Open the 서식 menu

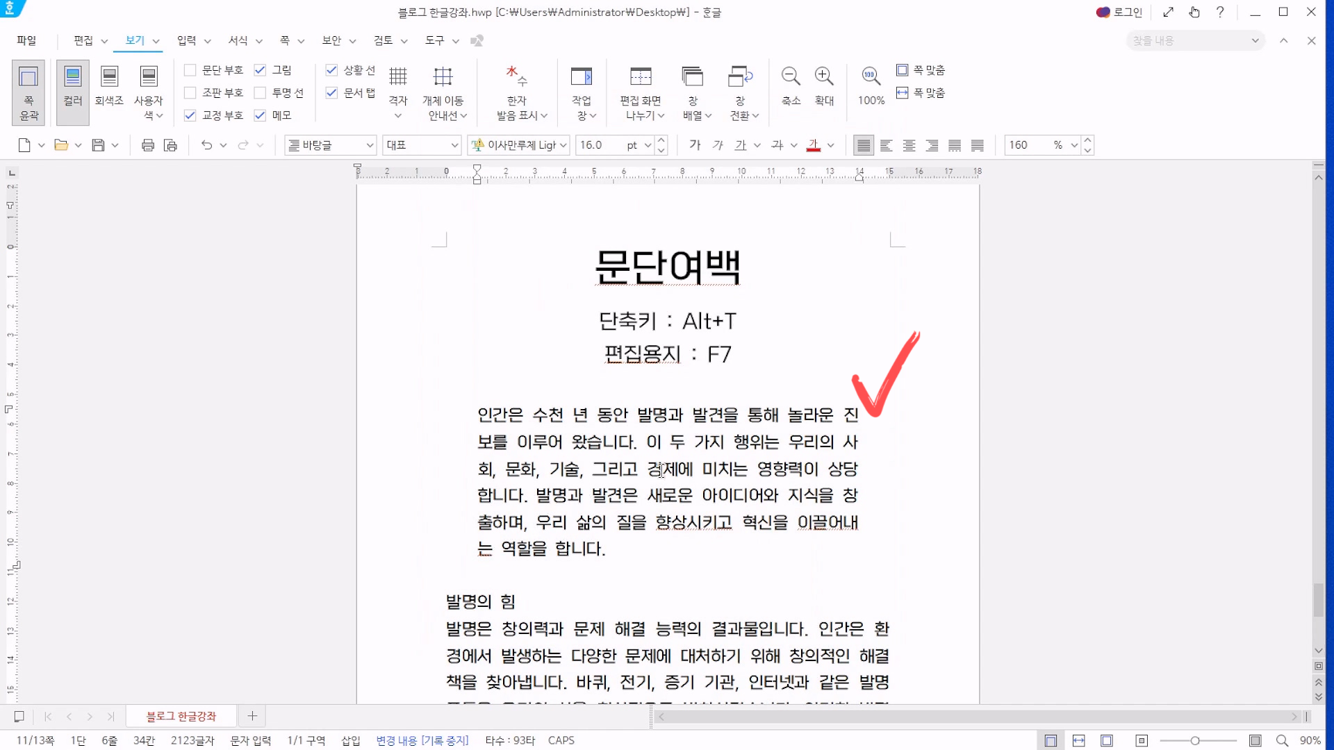[x=238, y=40]
